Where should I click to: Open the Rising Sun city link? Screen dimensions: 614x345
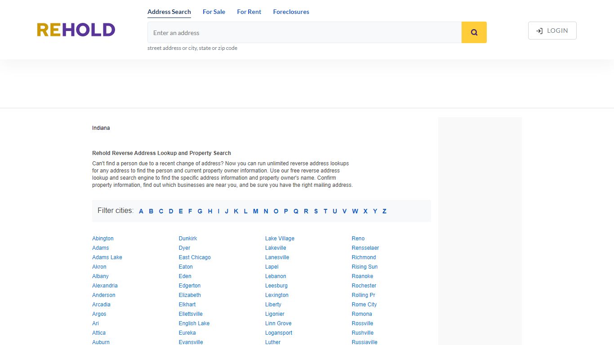click(365, 267)
